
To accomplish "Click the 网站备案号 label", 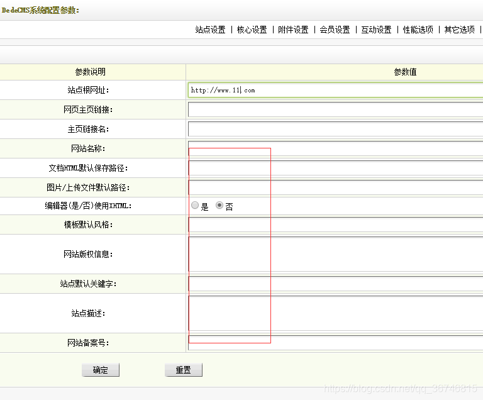I will (x=88, y=343).
